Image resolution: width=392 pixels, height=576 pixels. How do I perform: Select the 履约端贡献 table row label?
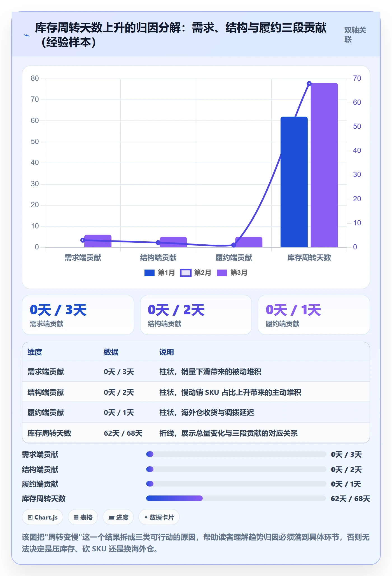tap(46, 412)
